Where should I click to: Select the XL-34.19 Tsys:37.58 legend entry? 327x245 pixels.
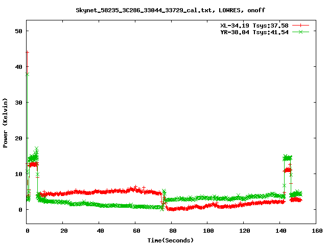[x=254, y=26]
